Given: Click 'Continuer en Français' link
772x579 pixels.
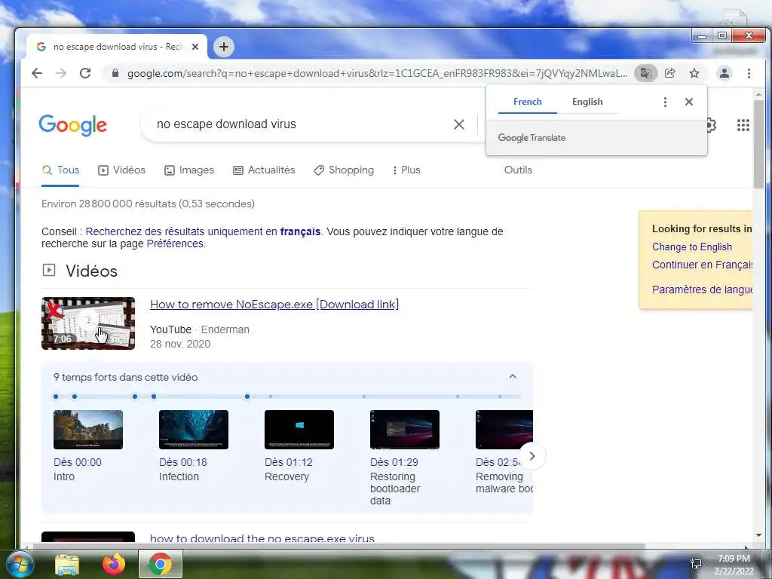Looking at the screenshot, I should tap(702, 265).
